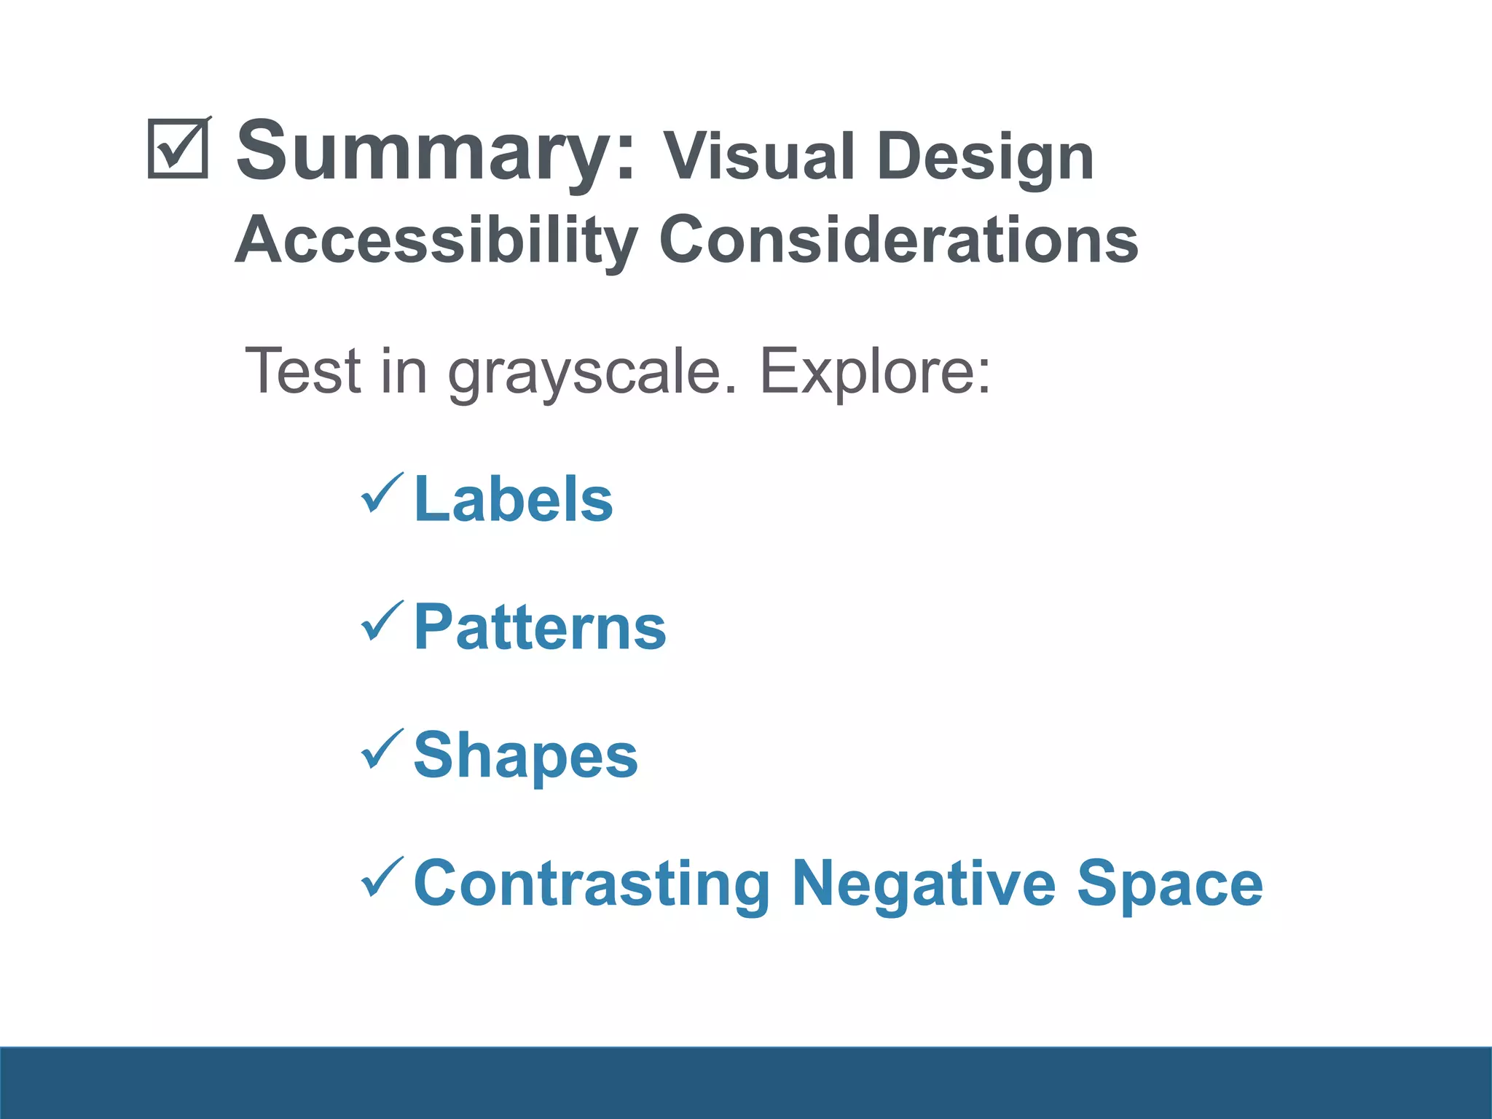Click the dark blue footer bar

746,1083
